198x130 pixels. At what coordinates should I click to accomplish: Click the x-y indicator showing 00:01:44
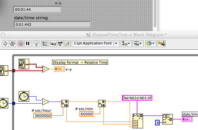(37, 9)
